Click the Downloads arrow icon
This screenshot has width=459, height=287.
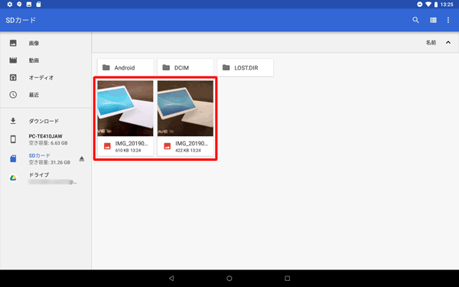pyautogui.click(x=13, y=121)
